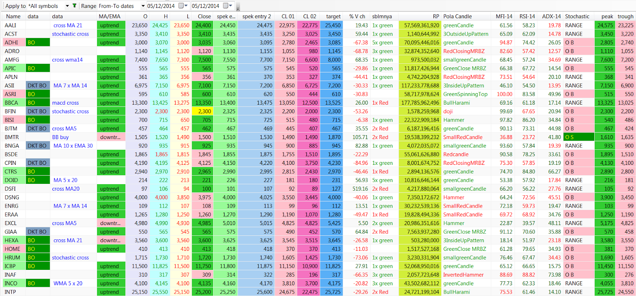This screenshot has height=296, width=636.
Task: Sort by the % V ch column header
Action: pos(357,16)
